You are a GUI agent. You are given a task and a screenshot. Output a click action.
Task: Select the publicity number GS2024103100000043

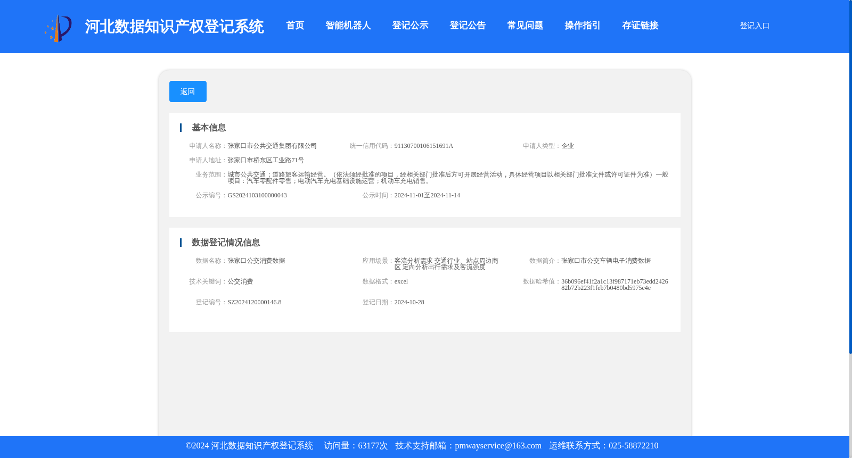click(x=257, y=195)
